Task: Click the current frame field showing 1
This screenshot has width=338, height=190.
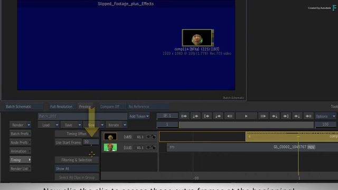Action: [x=167, y=125]
